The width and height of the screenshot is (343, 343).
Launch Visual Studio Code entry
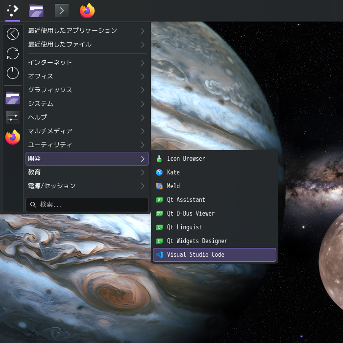click(215, 255)
